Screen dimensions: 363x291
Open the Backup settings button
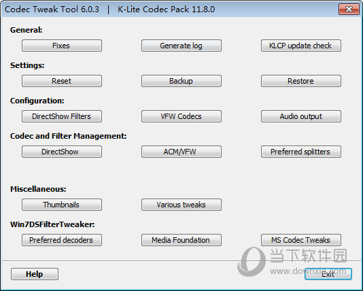(181, 81)
